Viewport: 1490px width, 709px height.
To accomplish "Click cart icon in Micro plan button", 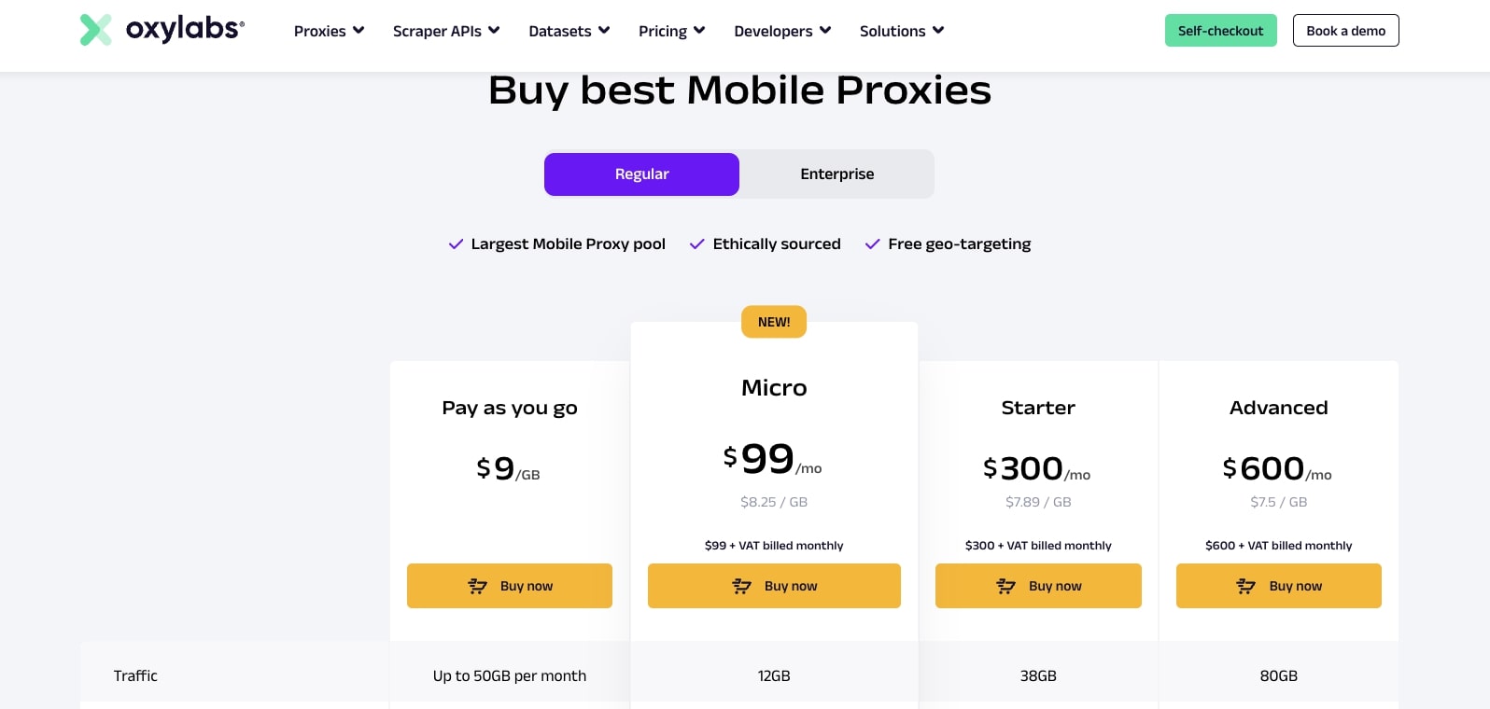I will pos(741,586).
